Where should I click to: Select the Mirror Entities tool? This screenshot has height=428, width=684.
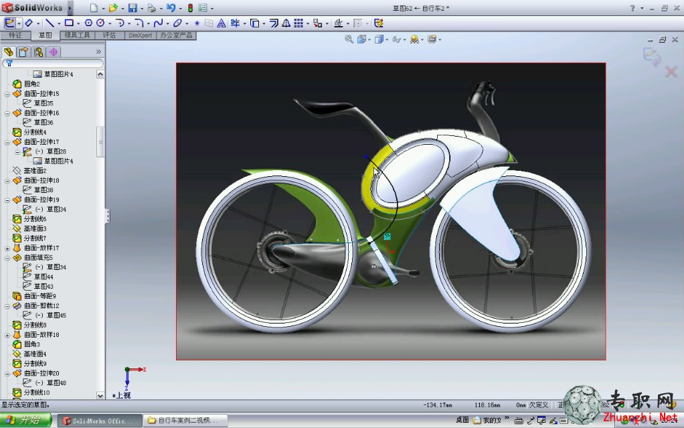click(x=286, y=23)
